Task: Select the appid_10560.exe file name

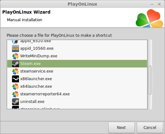Action: pos(37,48)
